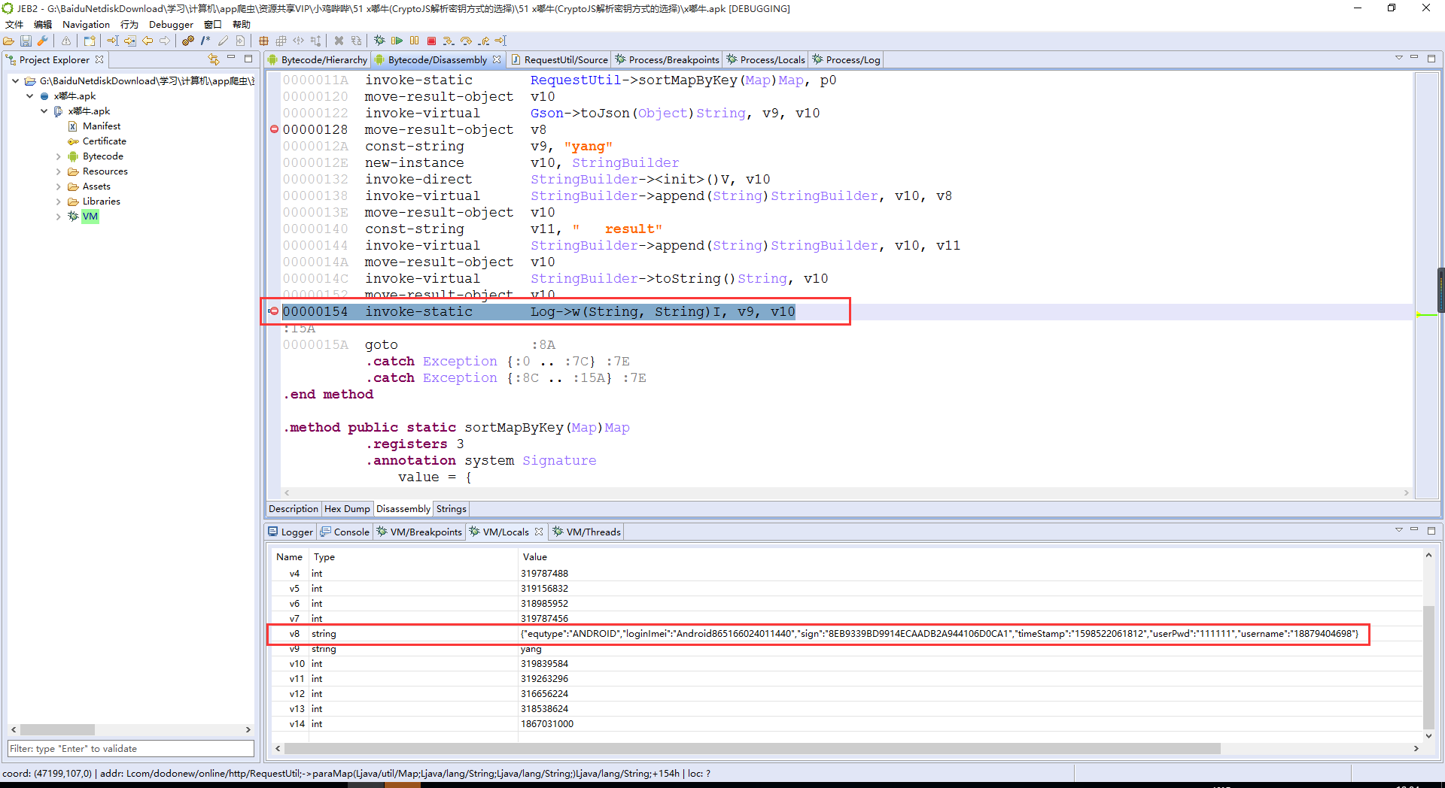Click the open file folder icon
The height and width of the screenshot is (788, 1445).
pyautogui.click(x=9, y=41)
